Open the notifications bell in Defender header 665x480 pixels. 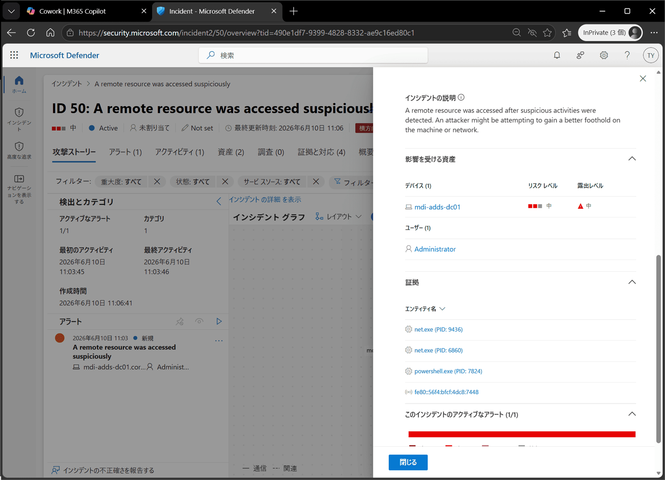point(557,55)
